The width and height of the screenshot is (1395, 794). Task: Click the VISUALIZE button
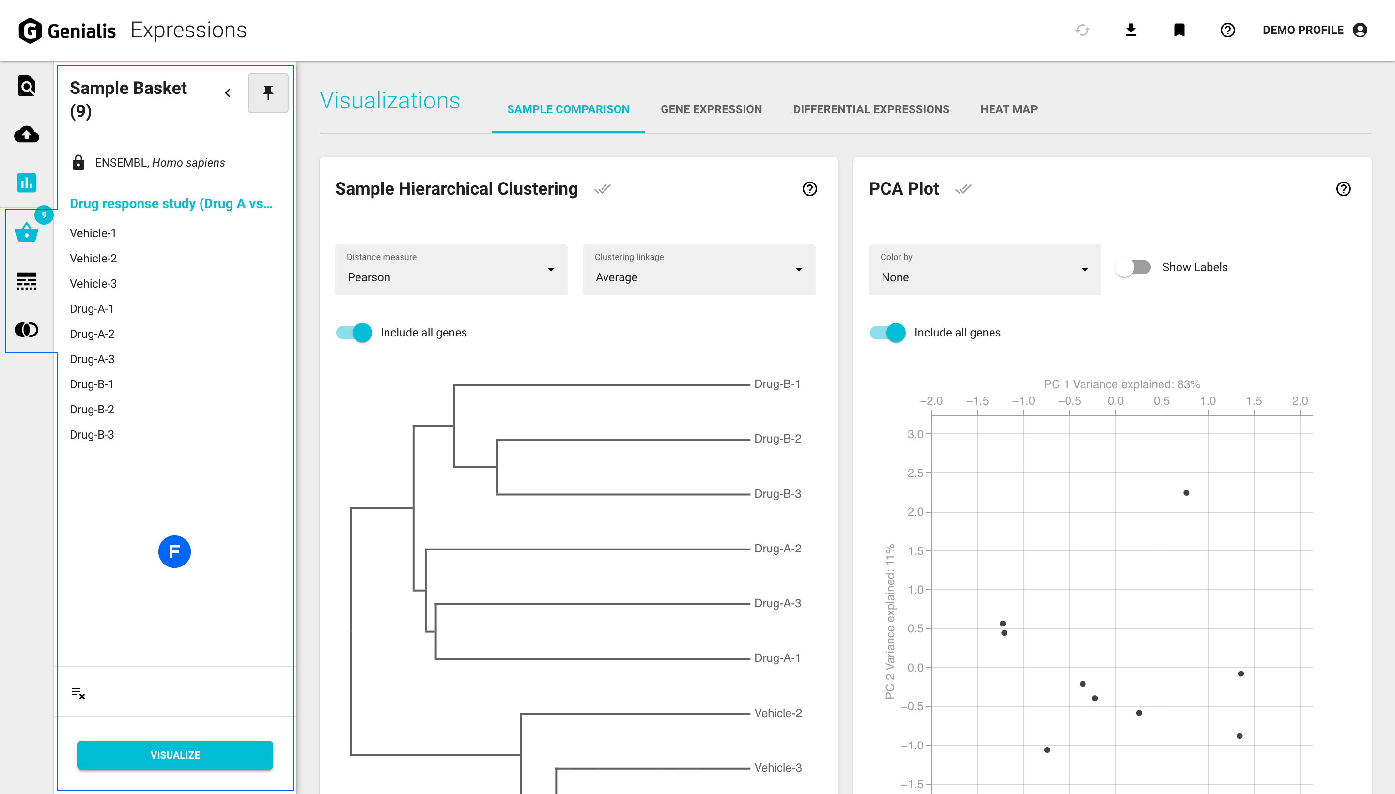pyautogui.click(x=175, y=755)
